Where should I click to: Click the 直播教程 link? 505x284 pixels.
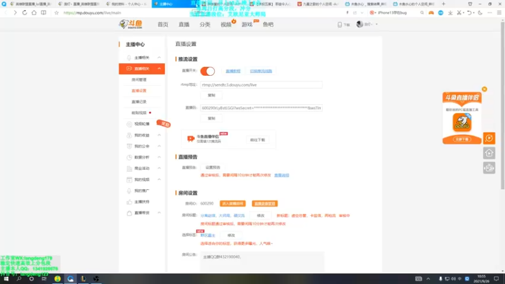pyautogui.click(x=233, y=71)
